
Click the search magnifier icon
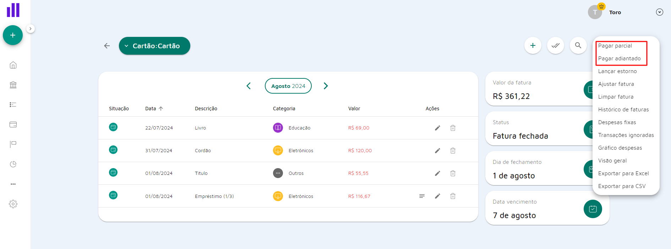click(x=578, y=45)
